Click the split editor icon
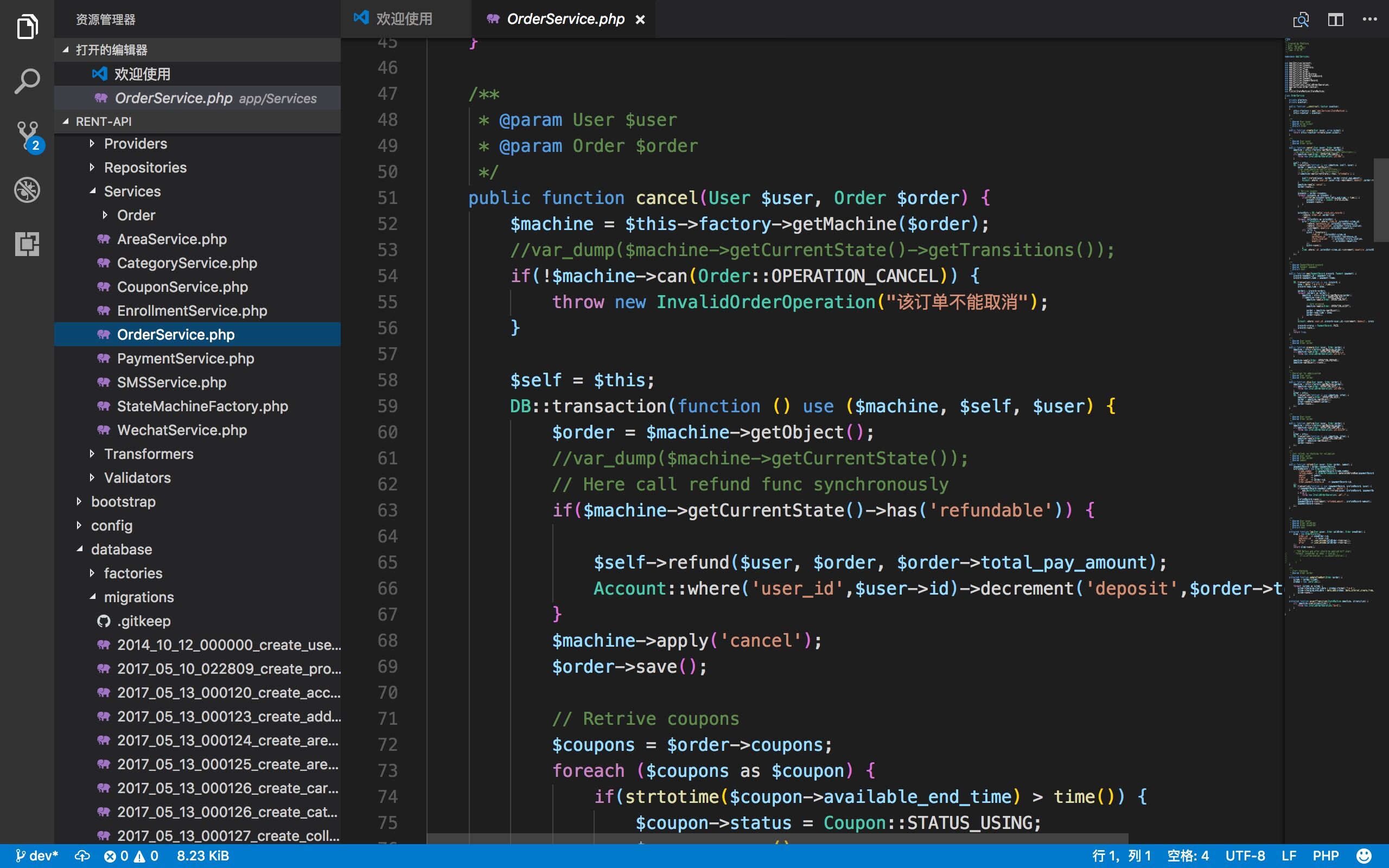The height and width of the screenshot is (868, 1389). (1336, 20)
